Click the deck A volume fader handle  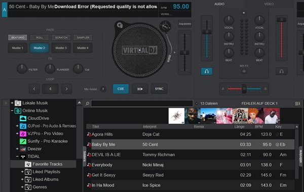tap(207, 32)
